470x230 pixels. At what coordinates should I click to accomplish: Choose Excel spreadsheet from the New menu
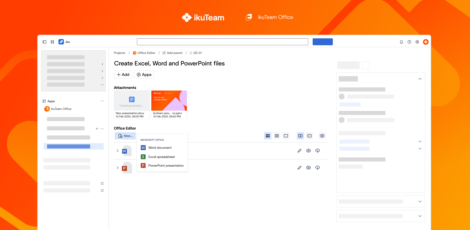coord(161,157)
